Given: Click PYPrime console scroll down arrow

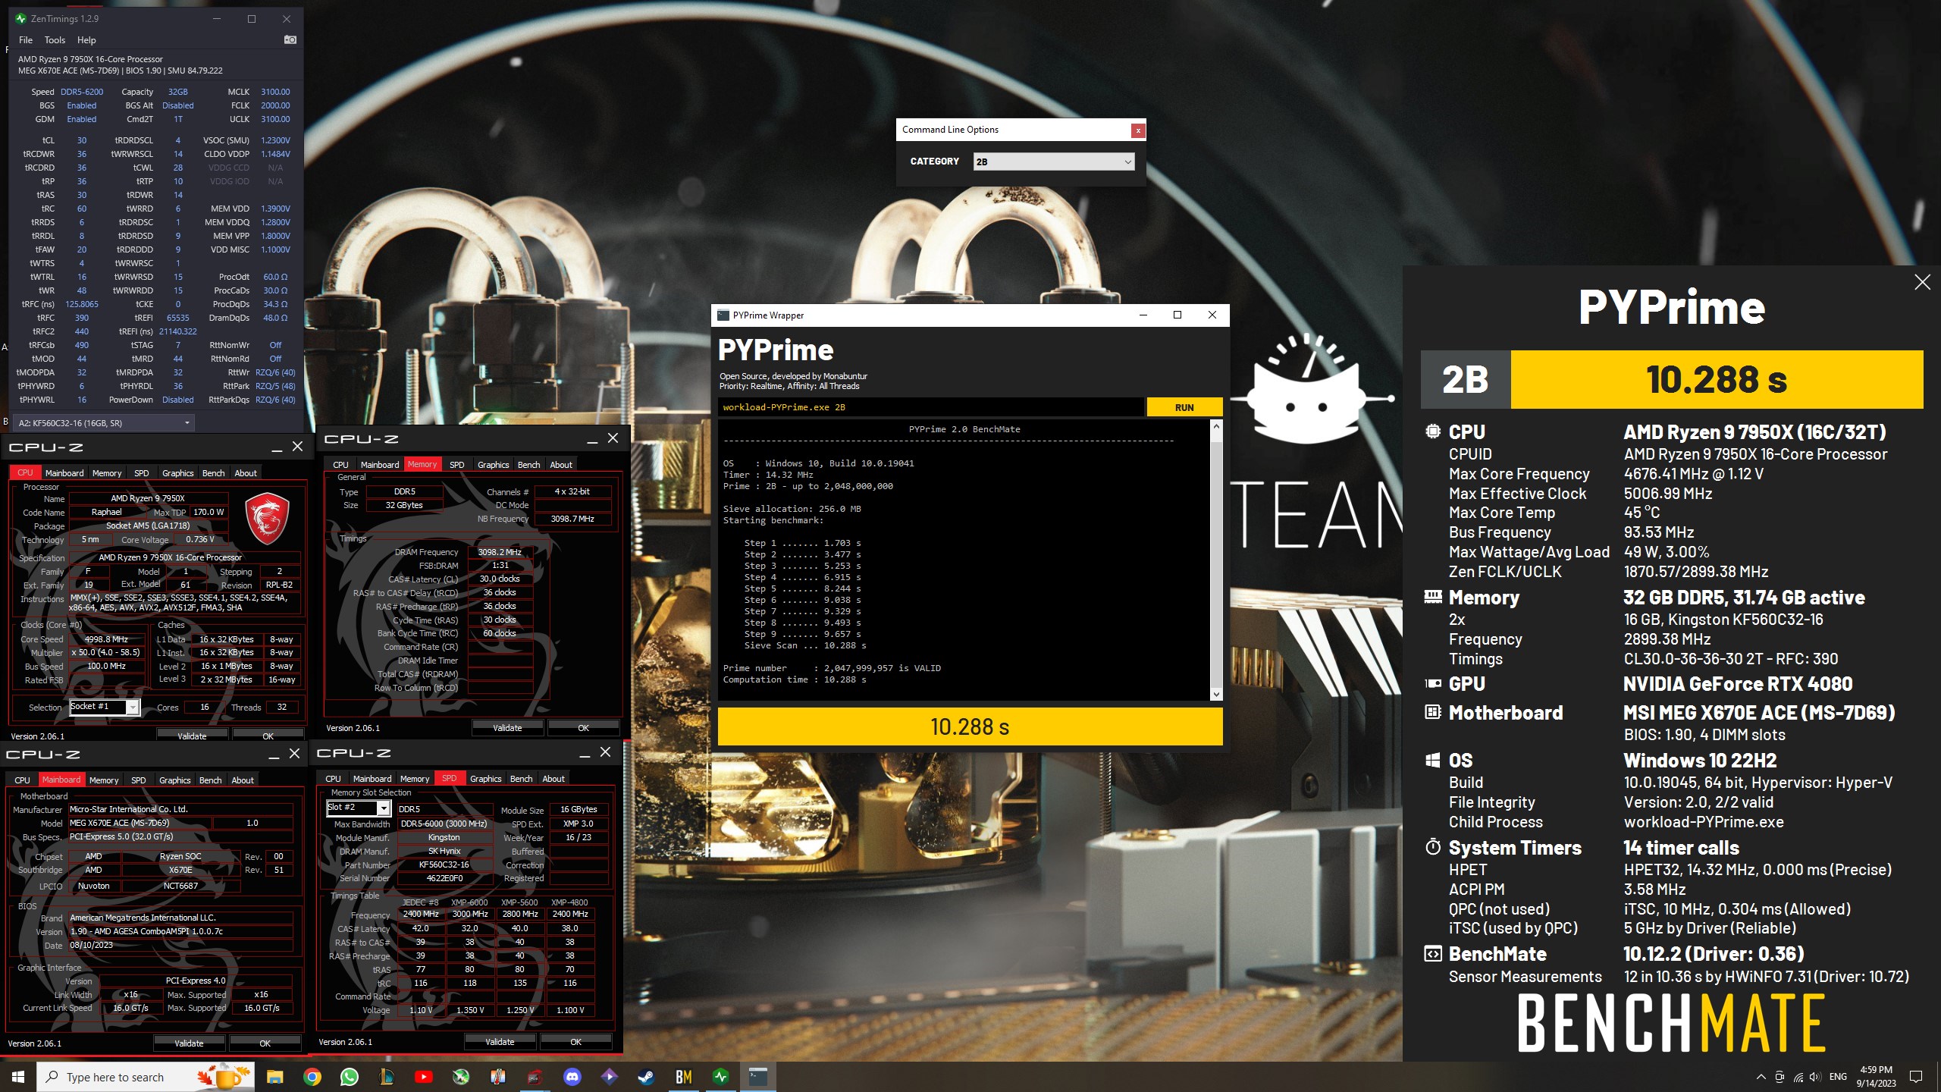Looking at the screenshot, I should coord(1216,694).
